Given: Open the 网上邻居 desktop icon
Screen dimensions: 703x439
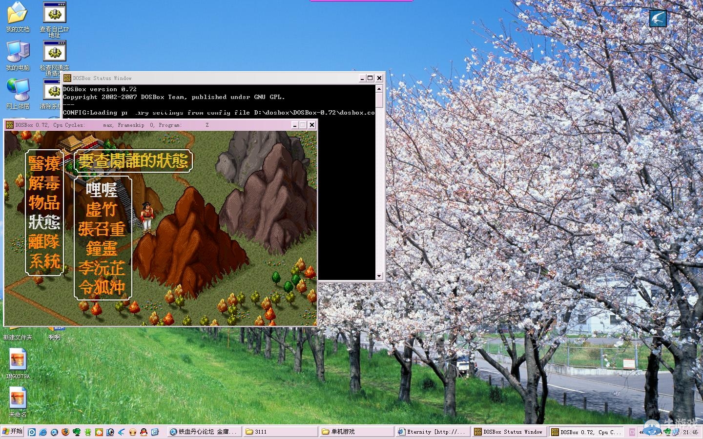Looking at the screenshot, I should [x=18, y=94].
